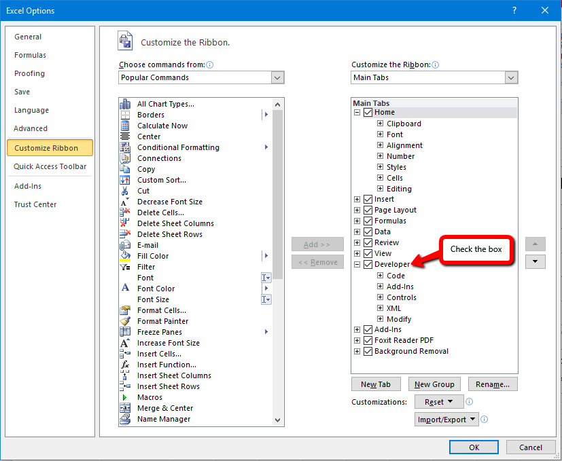562x461 pixels.
Task: Toggle the View tab checkbox
Action: click(x=368, y=254)
